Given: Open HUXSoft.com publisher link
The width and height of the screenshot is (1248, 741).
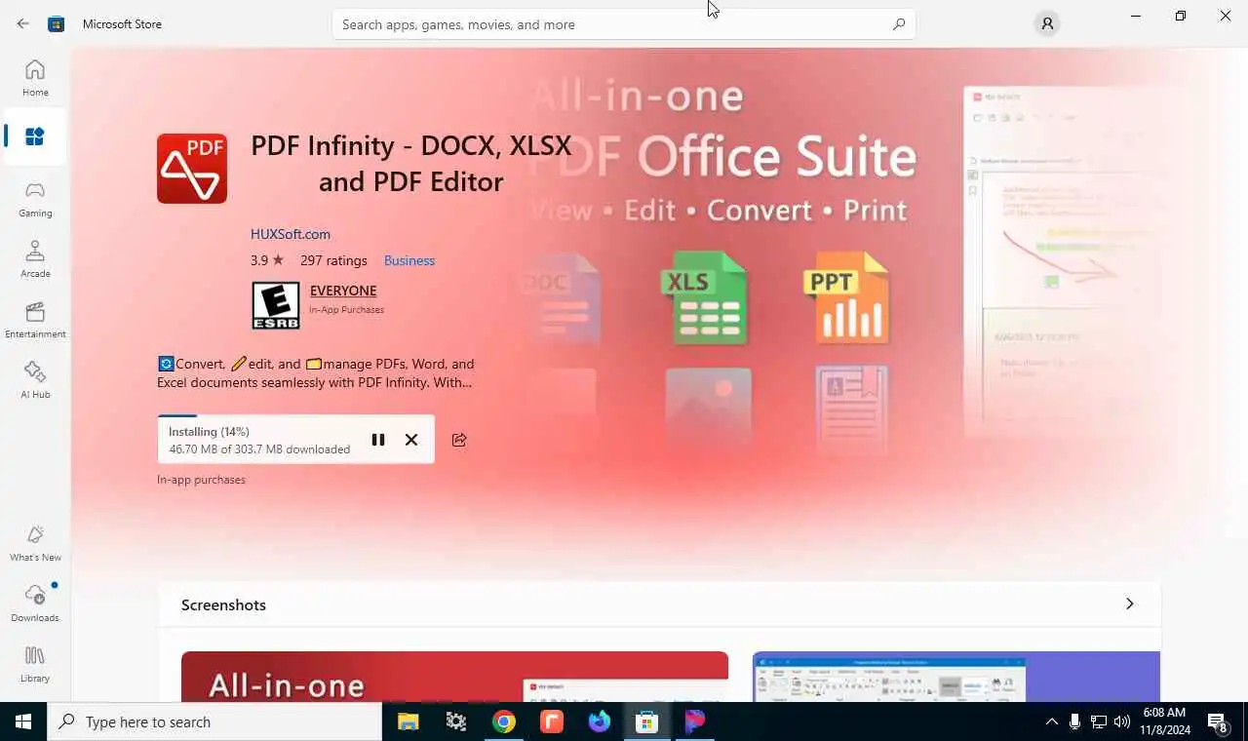Looking at the screenshot, I should pyautogui.click(x=291, y=234).
